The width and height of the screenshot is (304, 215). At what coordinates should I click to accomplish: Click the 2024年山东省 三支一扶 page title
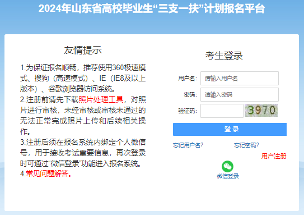152,9
